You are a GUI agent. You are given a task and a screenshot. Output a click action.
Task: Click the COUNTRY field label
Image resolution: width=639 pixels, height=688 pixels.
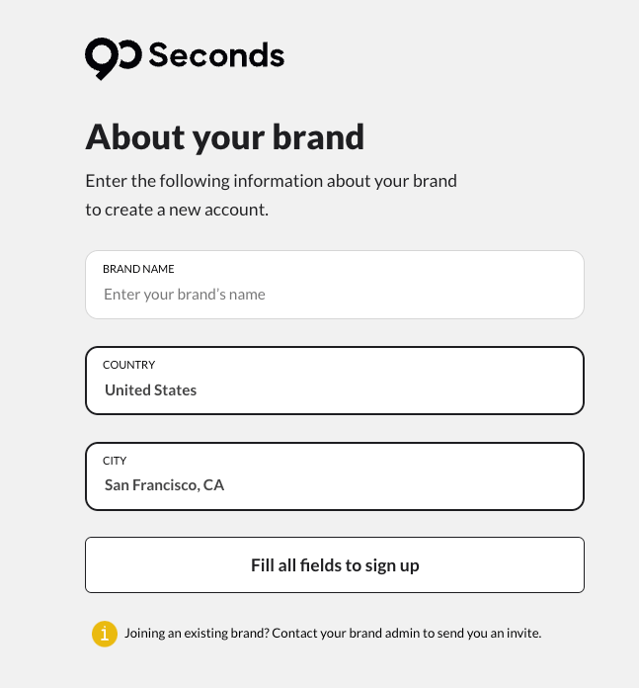tap(129, 365)
